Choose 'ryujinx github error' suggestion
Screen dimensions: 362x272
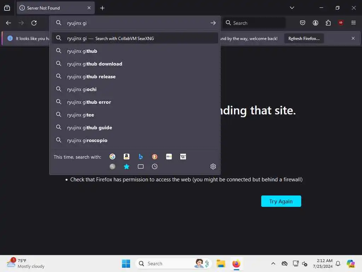tap(135, 102)
